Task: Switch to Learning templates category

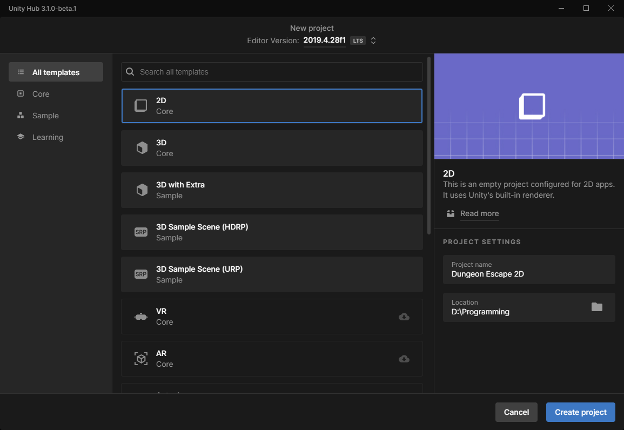Action: (56, 137)
